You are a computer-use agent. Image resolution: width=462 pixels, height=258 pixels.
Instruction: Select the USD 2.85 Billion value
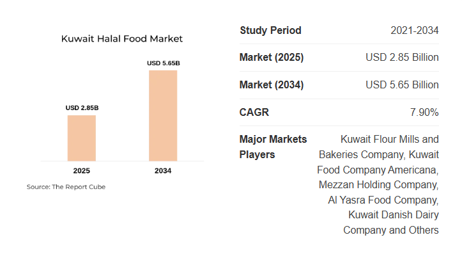coord(402,58)
